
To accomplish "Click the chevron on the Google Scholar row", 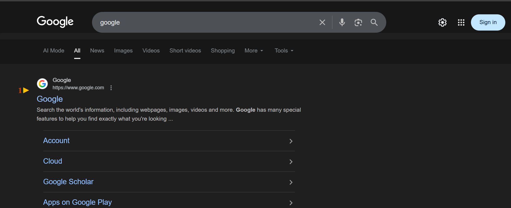I will [291, 182].
